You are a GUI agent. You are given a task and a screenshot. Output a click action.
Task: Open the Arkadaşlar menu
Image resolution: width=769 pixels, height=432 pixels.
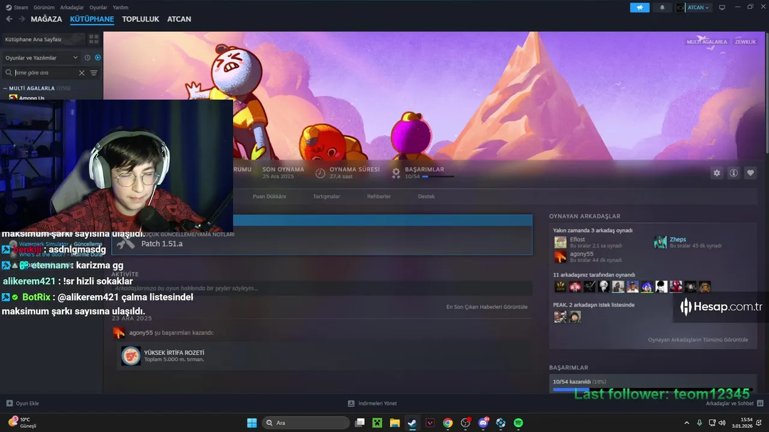(x=72, y=7)
